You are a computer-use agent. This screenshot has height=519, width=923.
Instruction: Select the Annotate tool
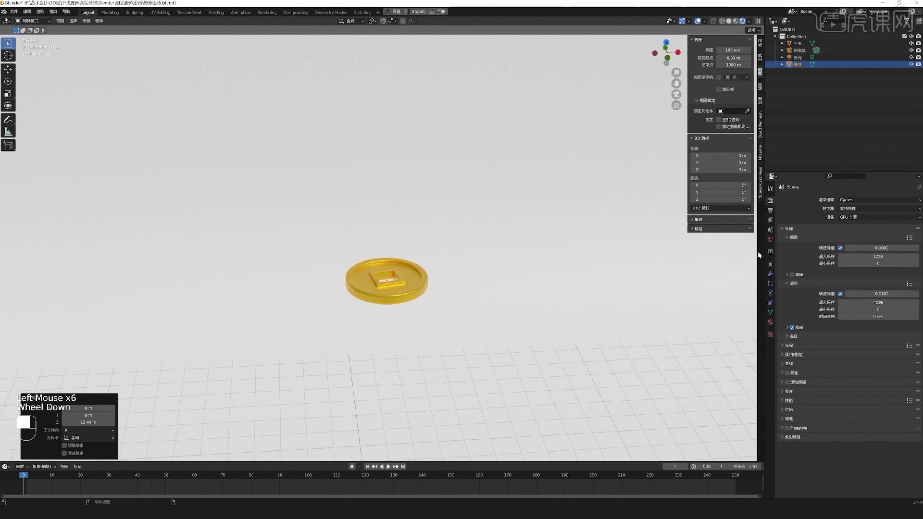pos(8,119)
